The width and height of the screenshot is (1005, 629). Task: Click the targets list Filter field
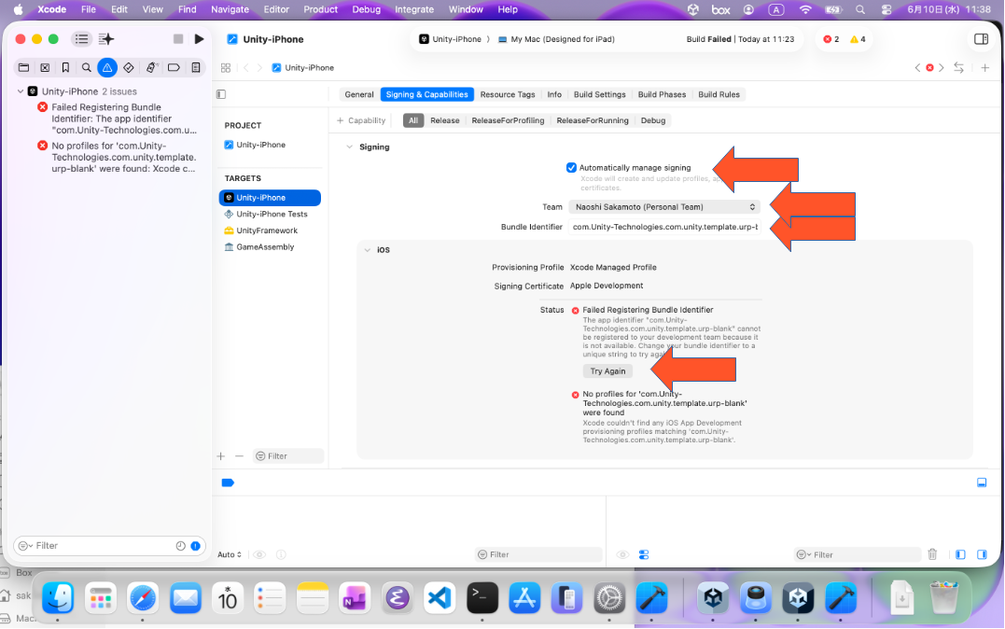pos(288,455)
